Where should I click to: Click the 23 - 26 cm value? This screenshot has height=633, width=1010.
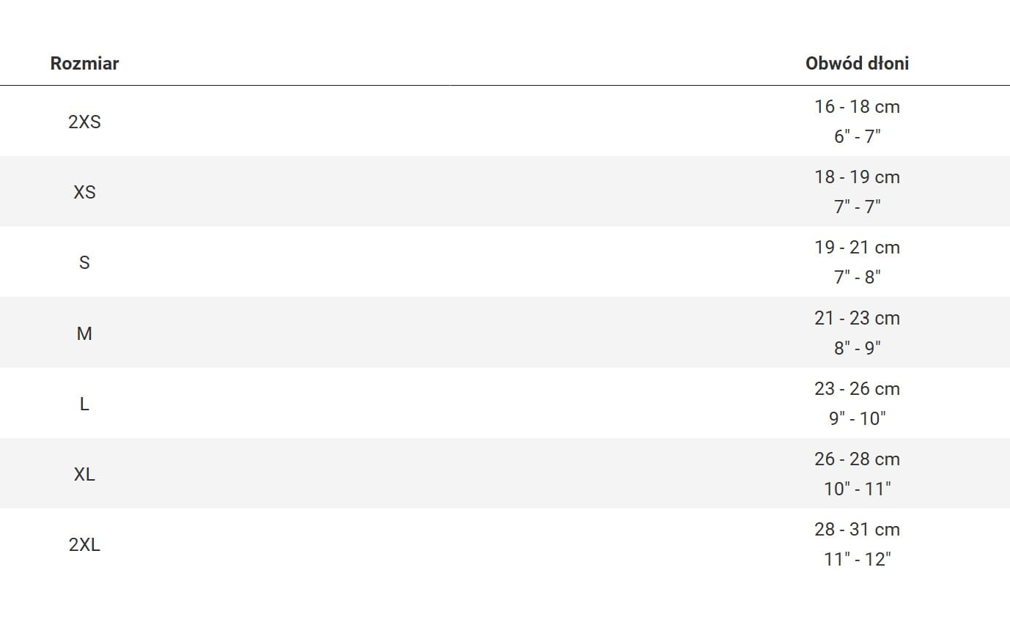pyautogui.click(x=857, y=389)
